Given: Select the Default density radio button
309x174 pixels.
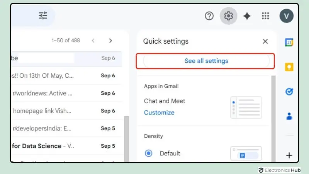Looking at the screenshot, I should click(x=148, y=153).
